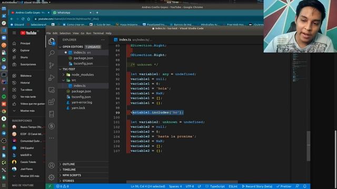Open the File menu
Screen dimensions: 337x189
(48, 33)
